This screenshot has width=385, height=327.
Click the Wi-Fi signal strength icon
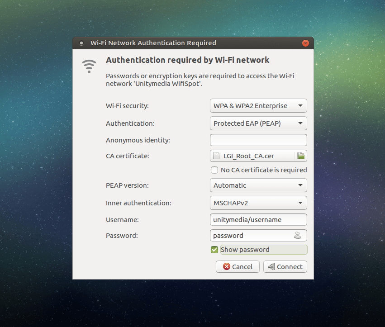89,66
